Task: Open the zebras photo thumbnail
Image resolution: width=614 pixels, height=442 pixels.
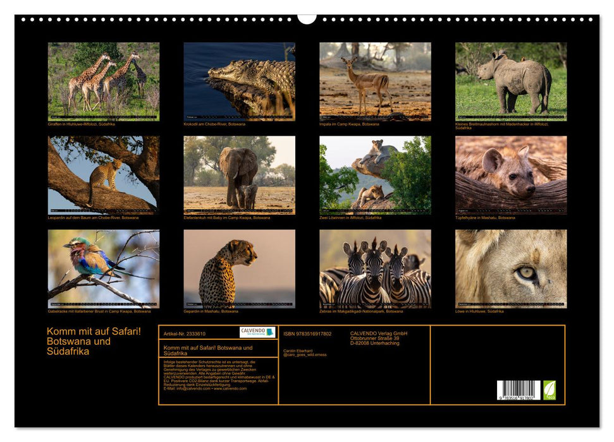Action: pyautogui.click(x=375, y=269)
